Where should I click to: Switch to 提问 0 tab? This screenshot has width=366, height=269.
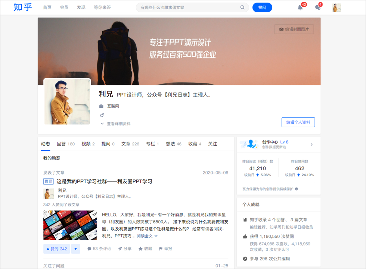(x=108, y=144)
